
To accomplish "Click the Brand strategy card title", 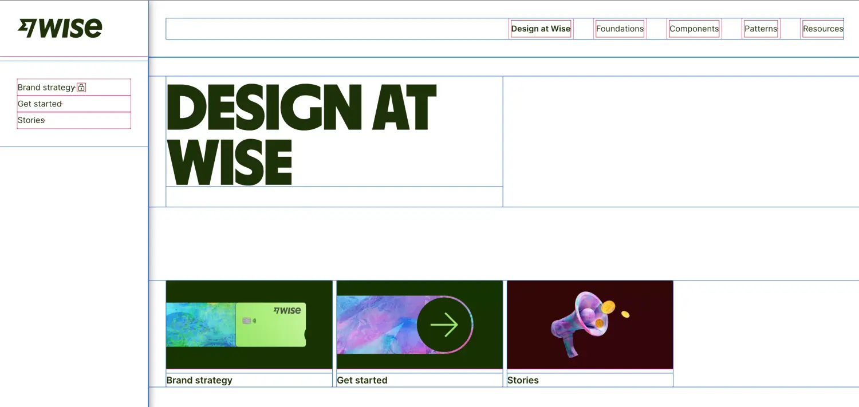I will point(199,380).
